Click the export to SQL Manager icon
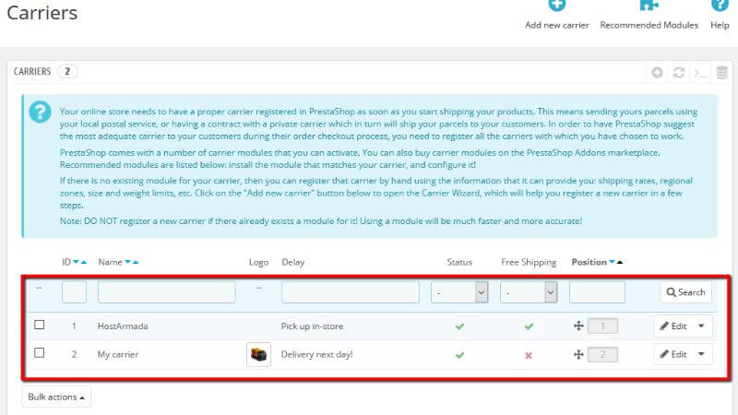The height and width of the screenshot is (415, 738). (721, 72)
